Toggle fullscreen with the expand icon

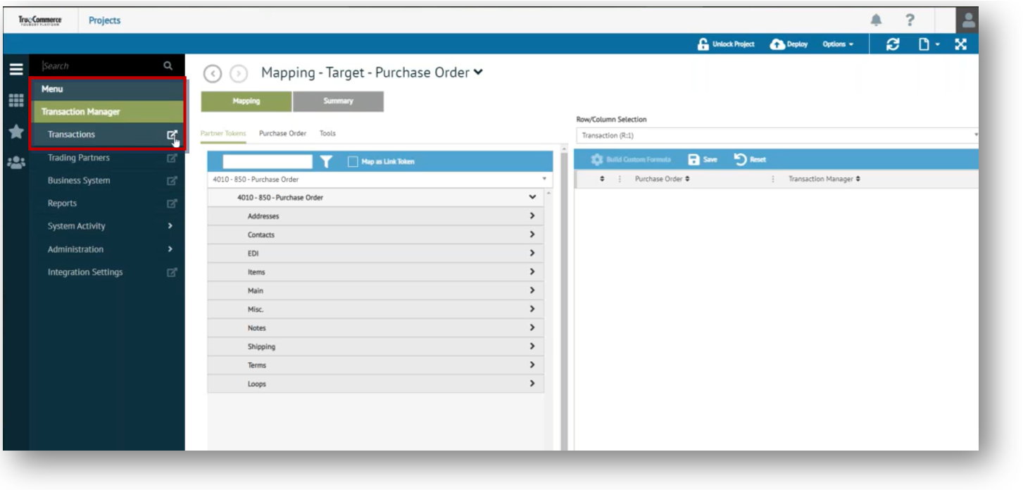pyautogui.click(x=960, y=44)
